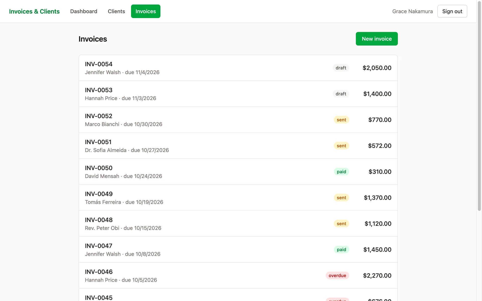Screen dimensions: 482x301
Task: Click the sent badge on INV-0052
Action: coord(341,120)
